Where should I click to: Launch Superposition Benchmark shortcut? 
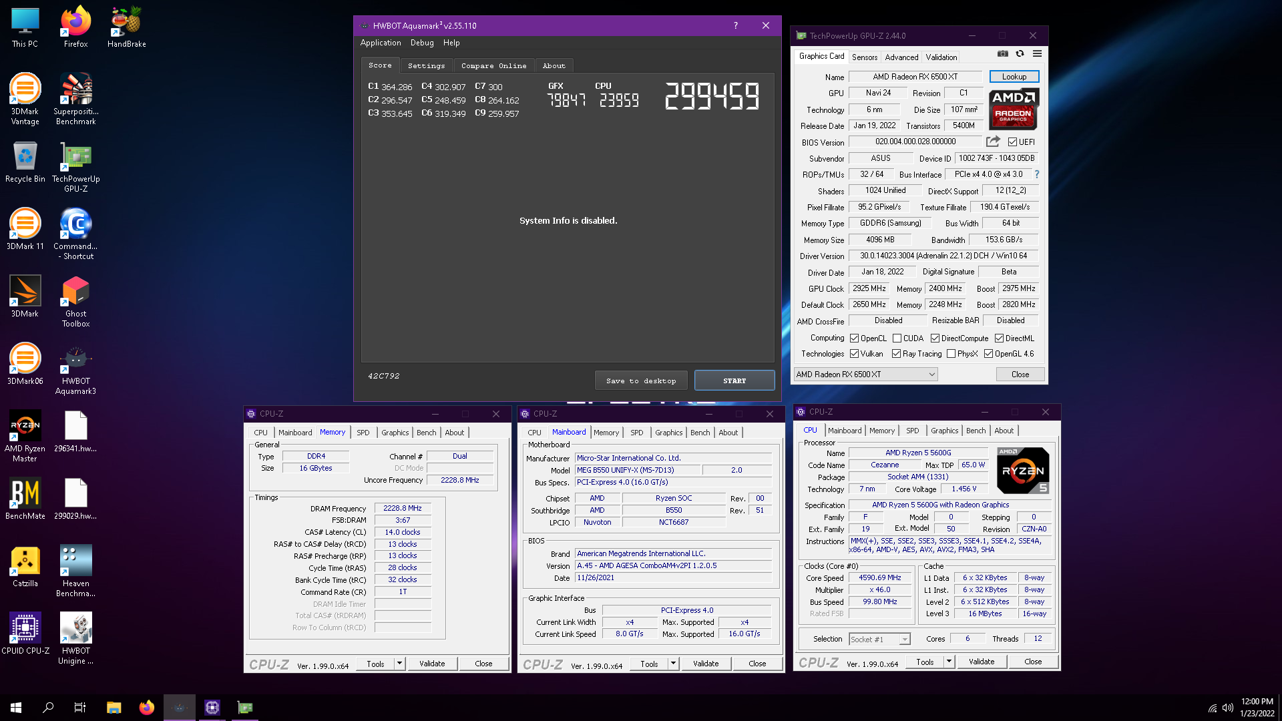(75, 99)
